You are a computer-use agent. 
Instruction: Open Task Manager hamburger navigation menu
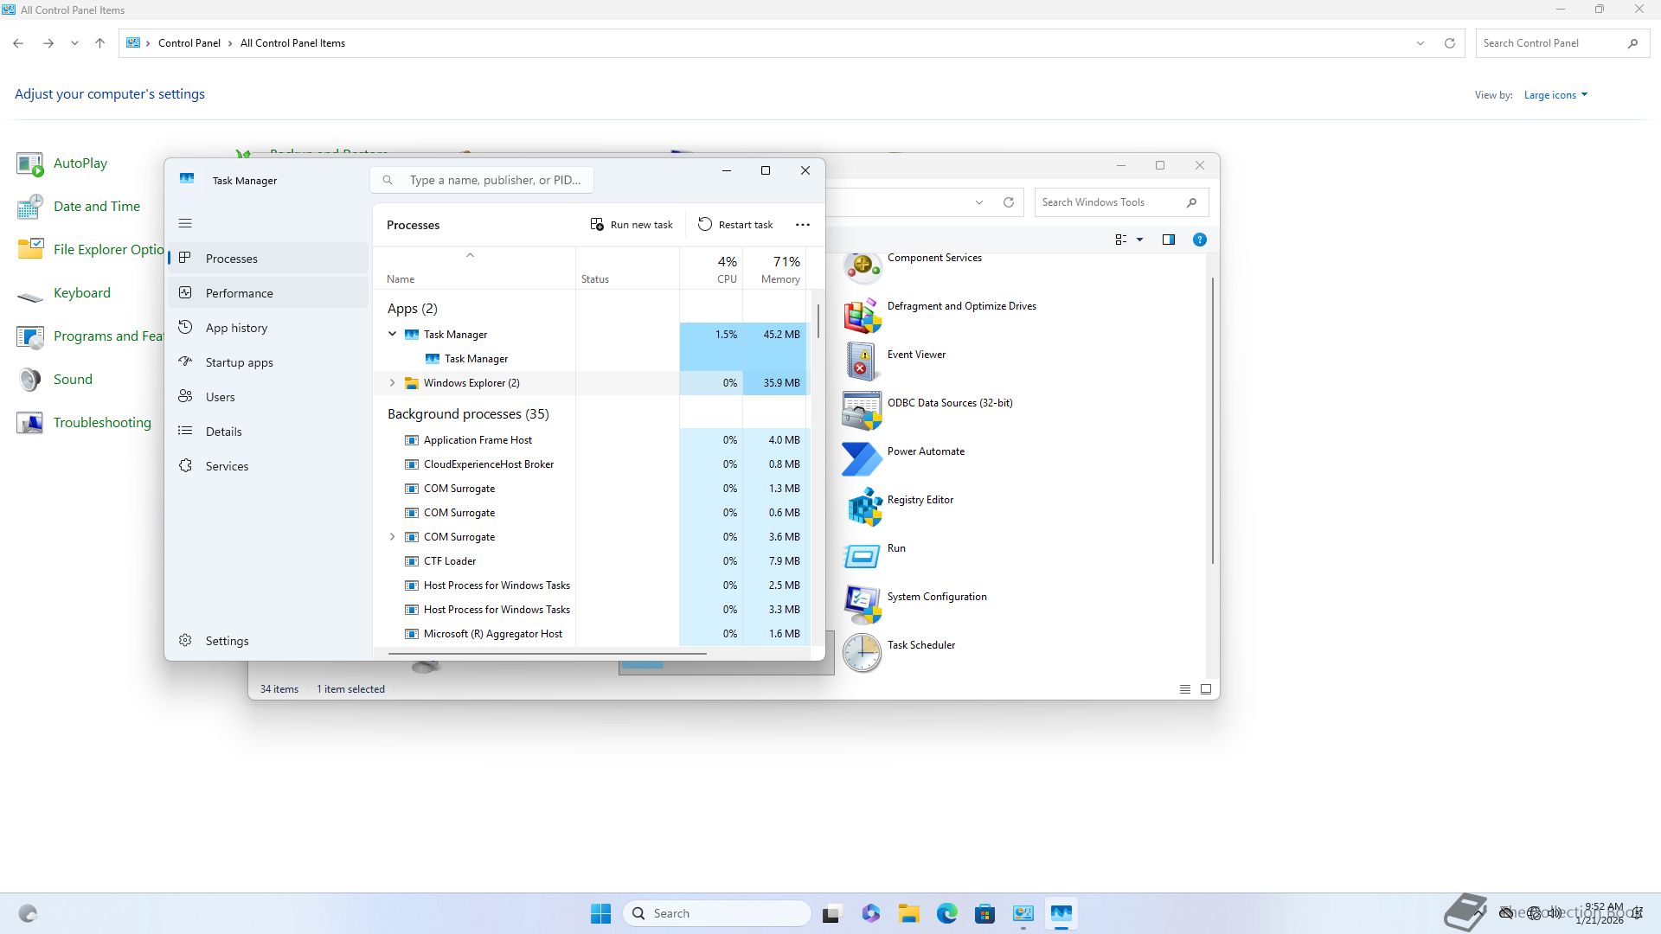click(185, 223)
